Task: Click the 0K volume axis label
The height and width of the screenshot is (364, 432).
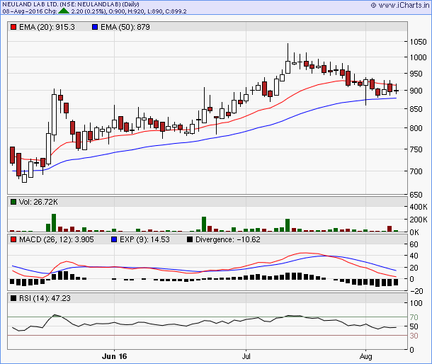Action: click(414, 232)
